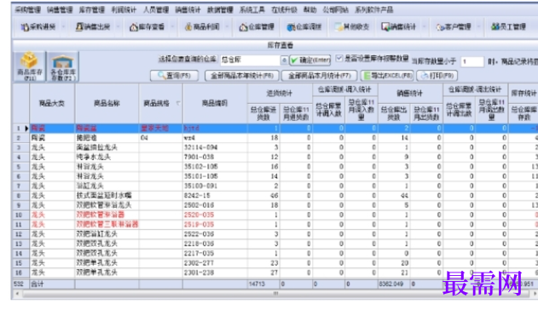The width and height of the screenshot is (538, 310).
Task: Click the 确定(Enter) button
Action: 310,60
